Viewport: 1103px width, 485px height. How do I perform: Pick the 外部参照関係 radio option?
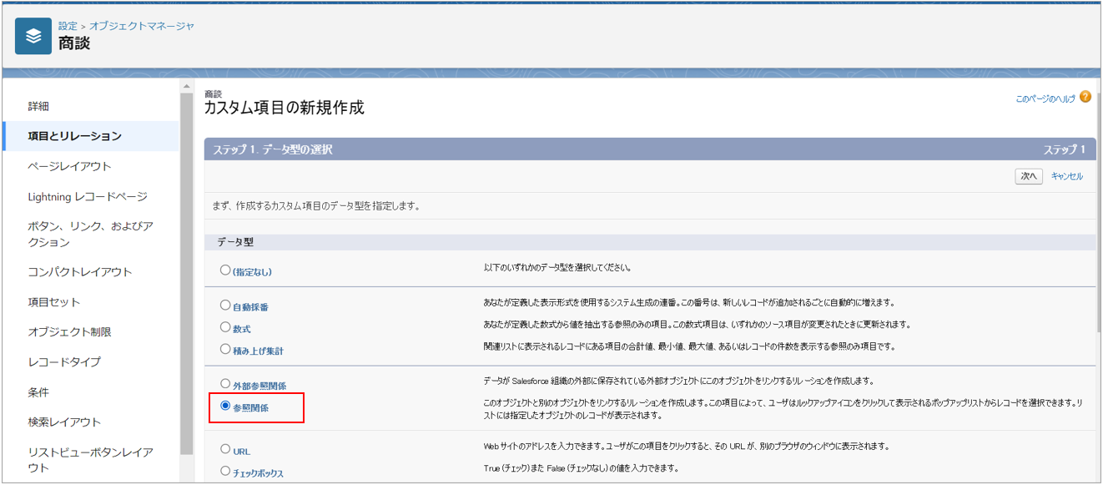[x=225, y=385]
